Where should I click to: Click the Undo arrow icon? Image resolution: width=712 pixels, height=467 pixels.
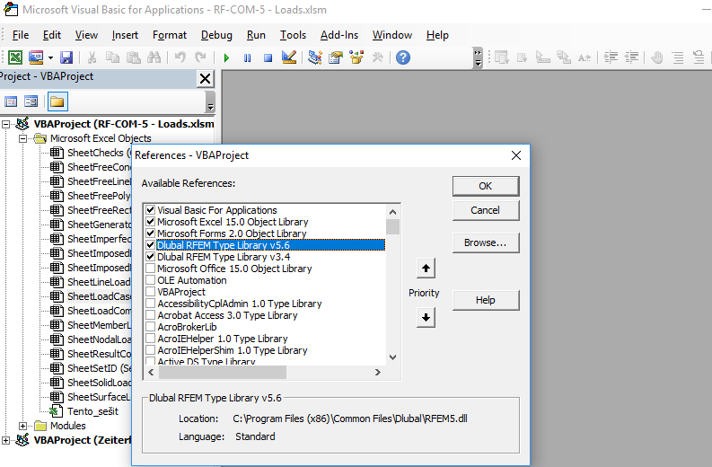[x=180, y=57]
